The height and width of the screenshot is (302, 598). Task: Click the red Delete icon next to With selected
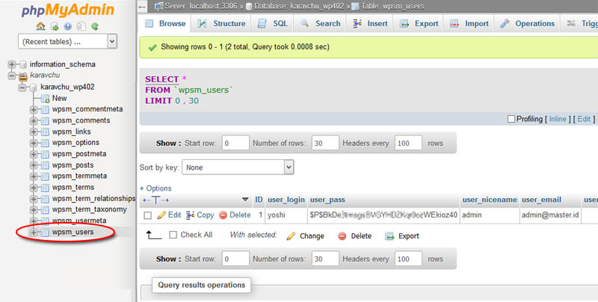(342, 236)
